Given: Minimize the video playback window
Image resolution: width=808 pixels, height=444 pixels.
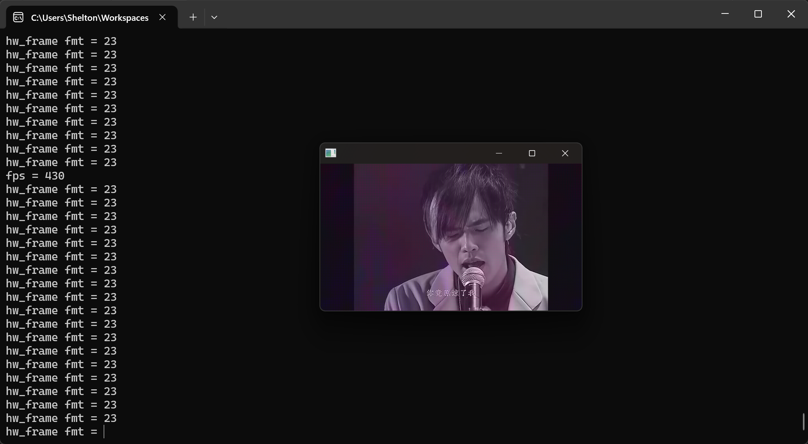Looking at the screenshot, I should click(x=499, y=153).
